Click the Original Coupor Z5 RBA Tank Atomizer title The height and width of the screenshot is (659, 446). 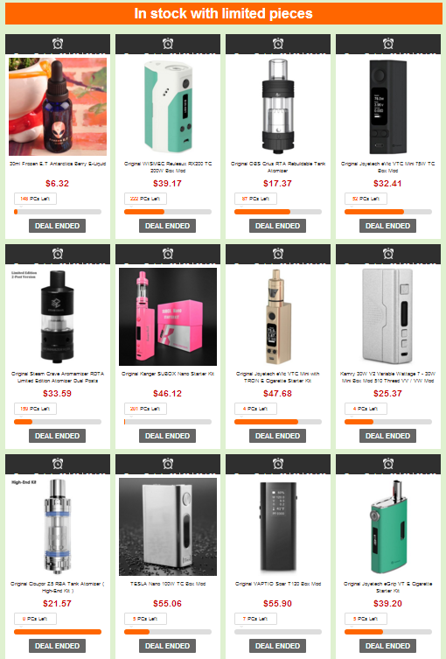tap(58, 587)
